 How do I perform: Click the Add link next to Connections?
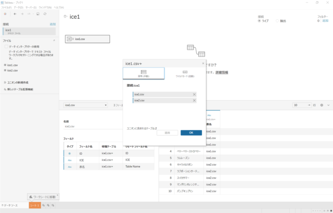(53, 24)
